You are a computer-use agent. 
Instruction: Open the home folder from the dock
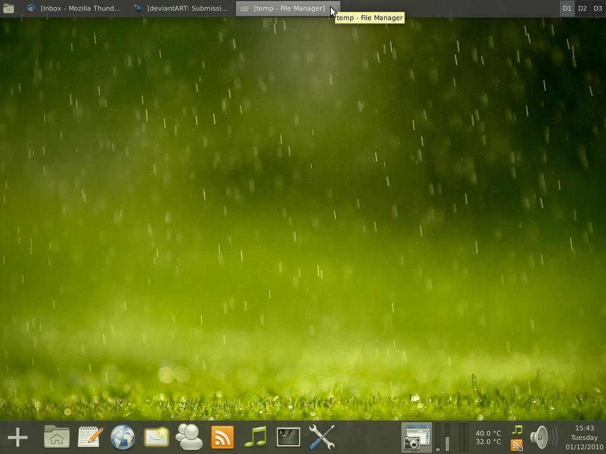pyautogui.click(x=56, y=437)
